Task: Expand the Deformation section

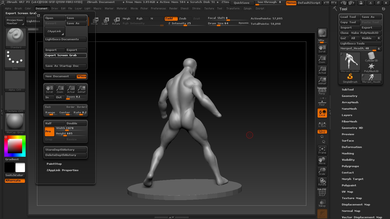Action: (x=352, y=147)
